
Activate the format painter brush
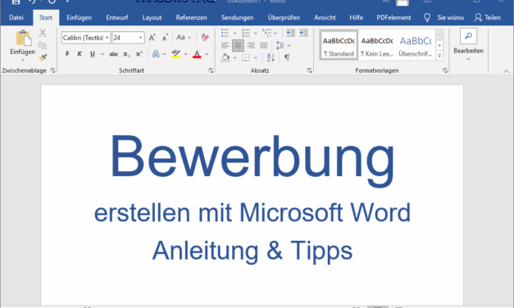point(43,57)
